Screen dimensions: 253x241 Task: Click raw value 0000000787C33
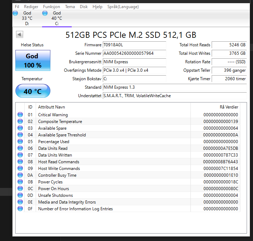pyautogui.click(x=220, y=155)
